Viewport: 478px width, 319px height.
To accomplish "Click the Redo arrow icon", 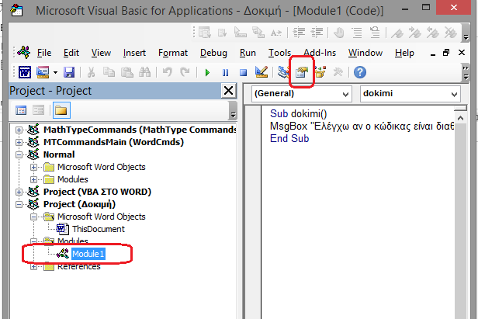I will point(185,73).
